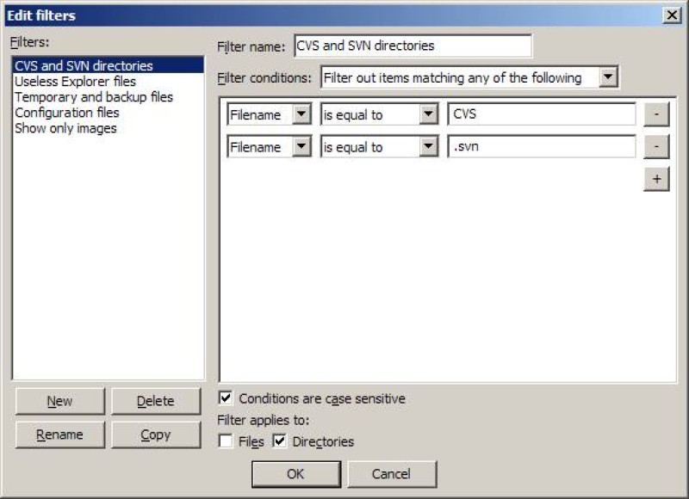Image resolution: width=689 pixels, height=499 pixels.
Task: Close the Edit filters dialog
Action: (672, 15)
